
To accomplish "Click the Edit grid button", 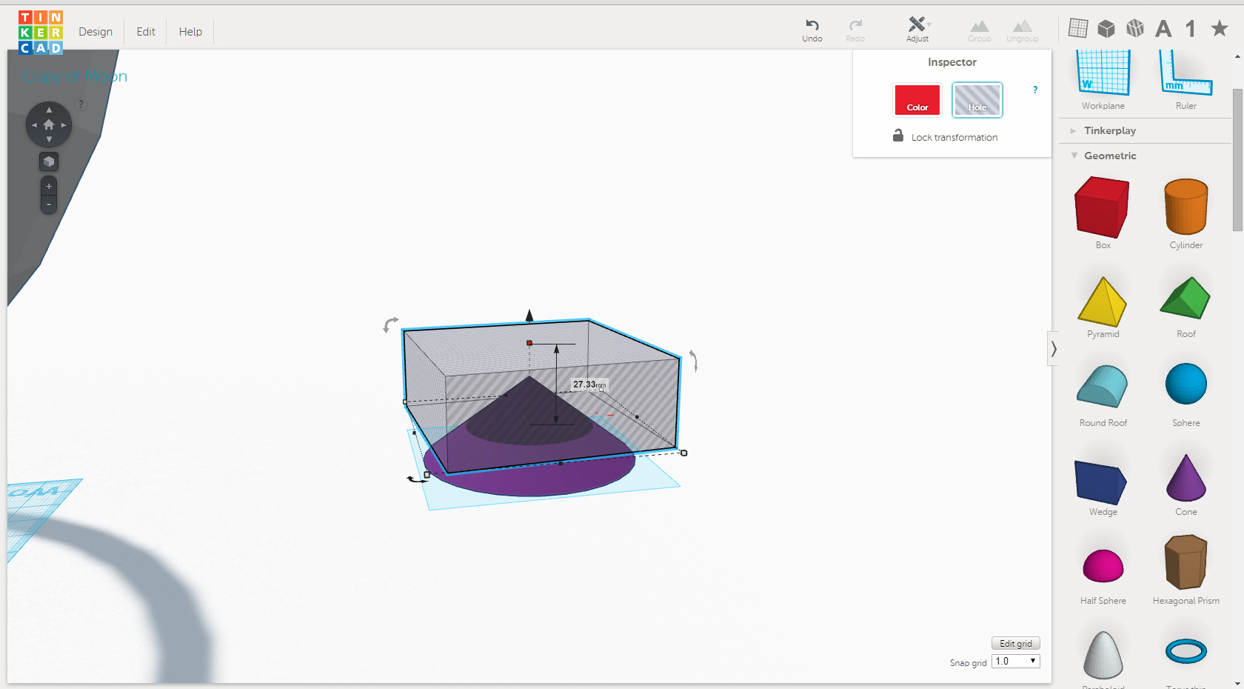I will point(1016,643).
